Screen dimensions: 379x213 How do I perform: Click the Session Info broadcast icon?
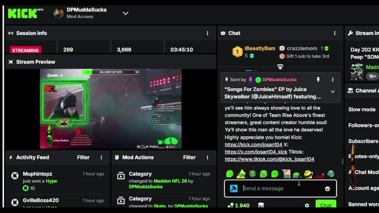[11, 33]
